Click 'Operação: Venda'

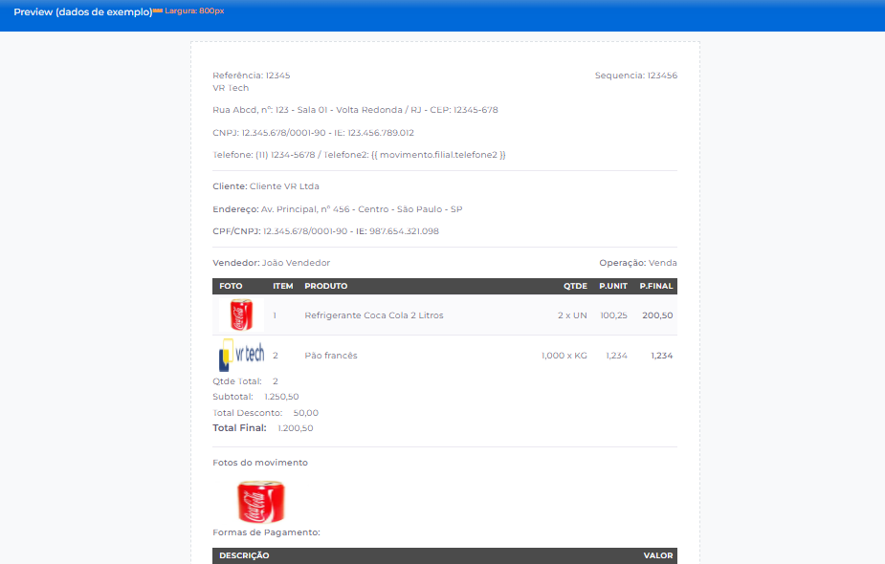(x=638, y=263)
